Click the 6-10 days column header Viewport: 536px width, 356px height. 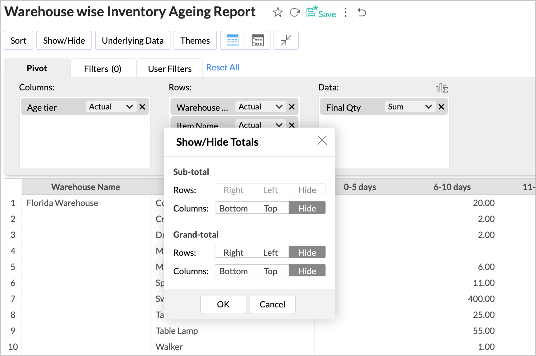(452, 187)
